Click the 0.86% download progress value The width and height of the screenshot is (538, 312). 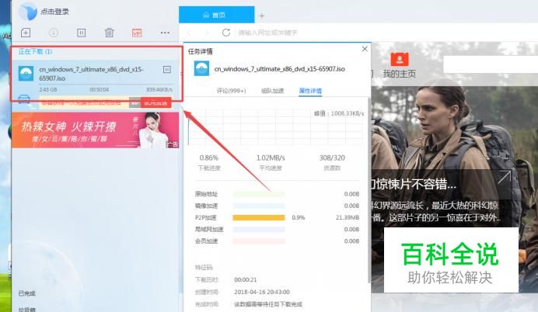pos(208,158)
